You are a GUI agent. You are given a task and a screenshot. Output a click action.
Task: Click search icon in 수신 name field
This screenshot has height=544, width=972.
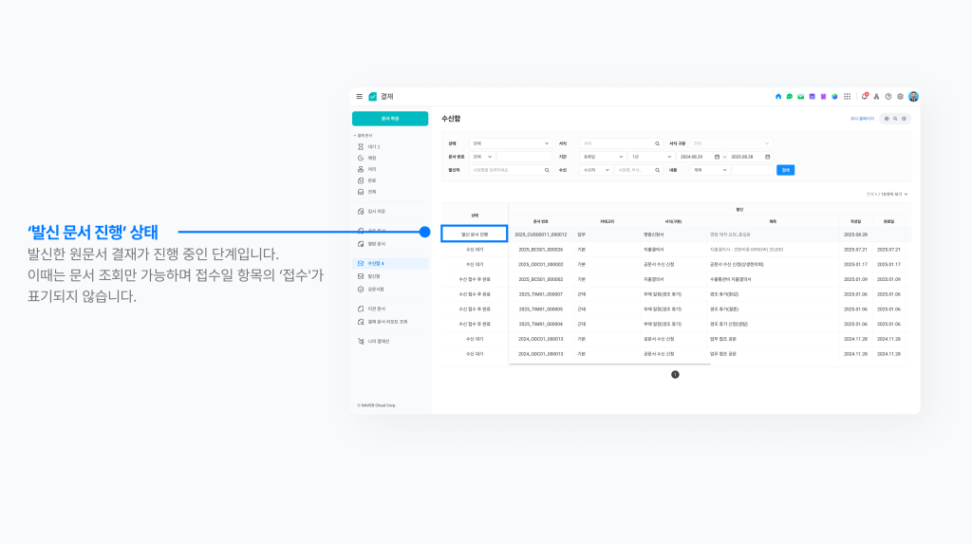[x=657, y=170]
